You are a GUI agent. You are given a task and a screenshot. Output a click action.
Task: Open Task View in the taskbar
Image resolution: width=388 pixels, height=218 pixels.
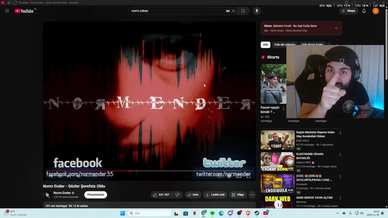click(176, 213)
